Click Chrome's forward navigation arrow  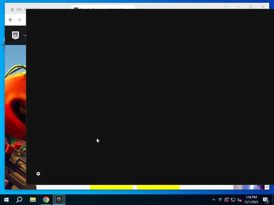[19, 20]
